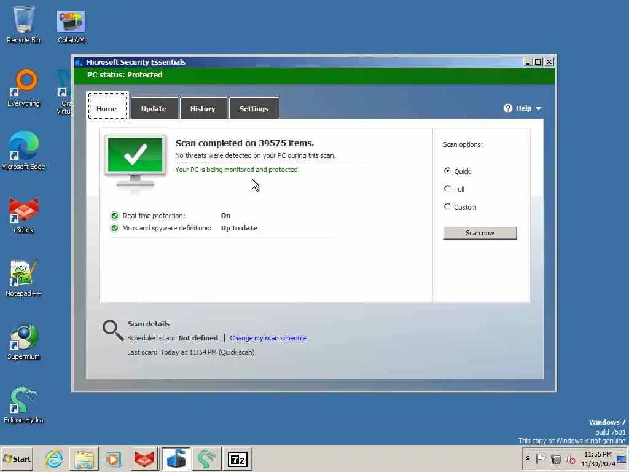Click the Help question mark icon
The image size is (629, 472).
(508, 108)
